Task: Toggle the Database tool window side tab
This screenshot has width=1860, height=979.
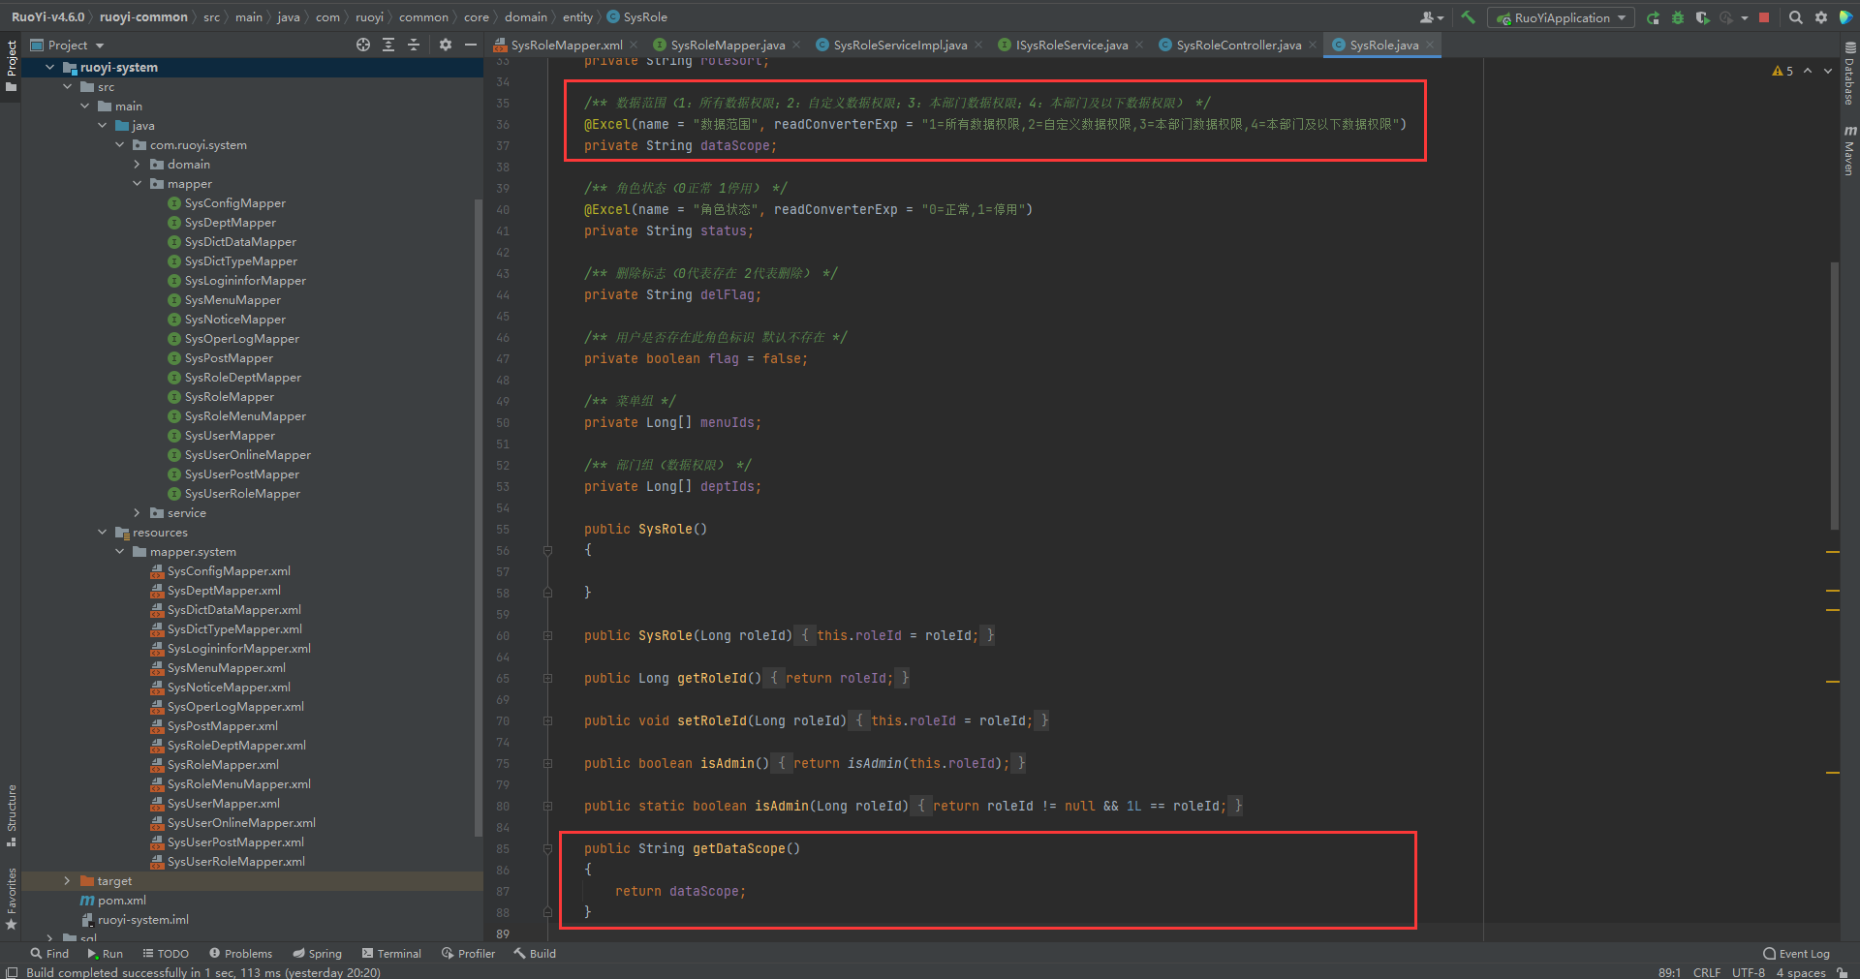Action: (x=1849, y=74)
